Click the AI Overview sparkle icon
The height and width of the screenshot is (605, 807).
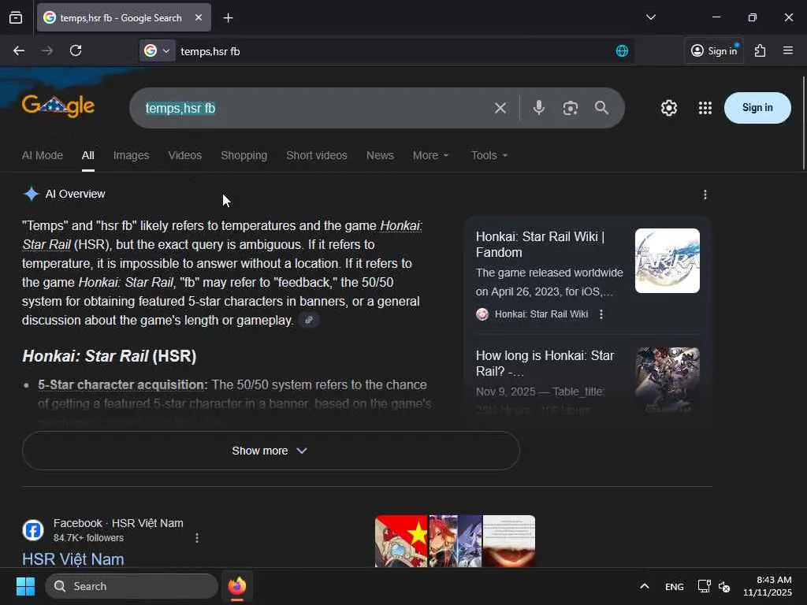point(32,194)
